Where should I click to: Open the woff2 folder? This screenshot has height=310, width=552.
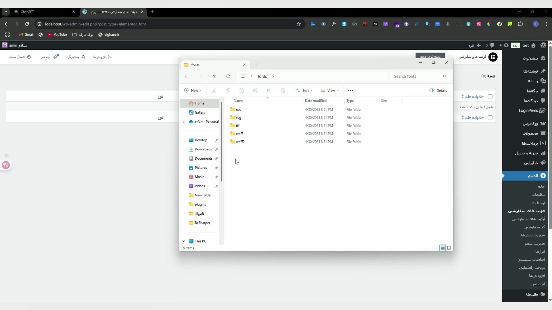click(240, 142)
